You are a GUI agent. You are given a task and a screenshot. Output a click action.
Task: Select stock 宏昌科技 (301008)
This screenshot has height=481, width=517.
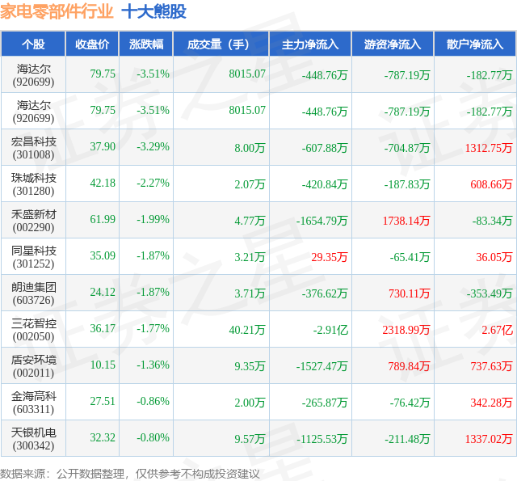[x=33, y=148]
